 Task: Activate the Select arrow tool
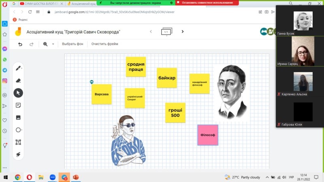point(18,93)
